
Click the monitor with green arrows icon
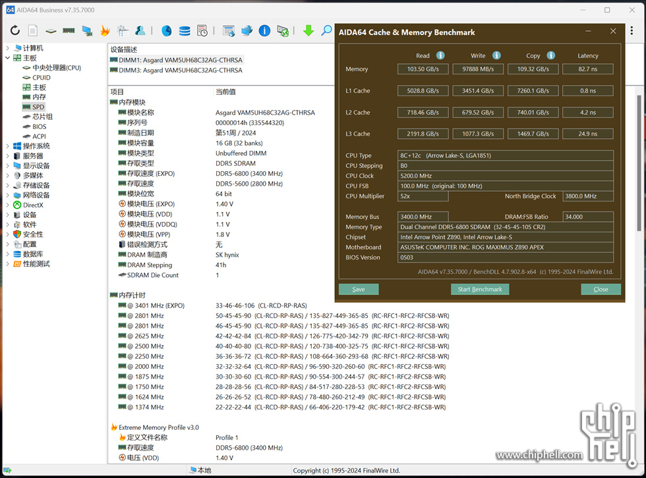[x=283, y=31]
